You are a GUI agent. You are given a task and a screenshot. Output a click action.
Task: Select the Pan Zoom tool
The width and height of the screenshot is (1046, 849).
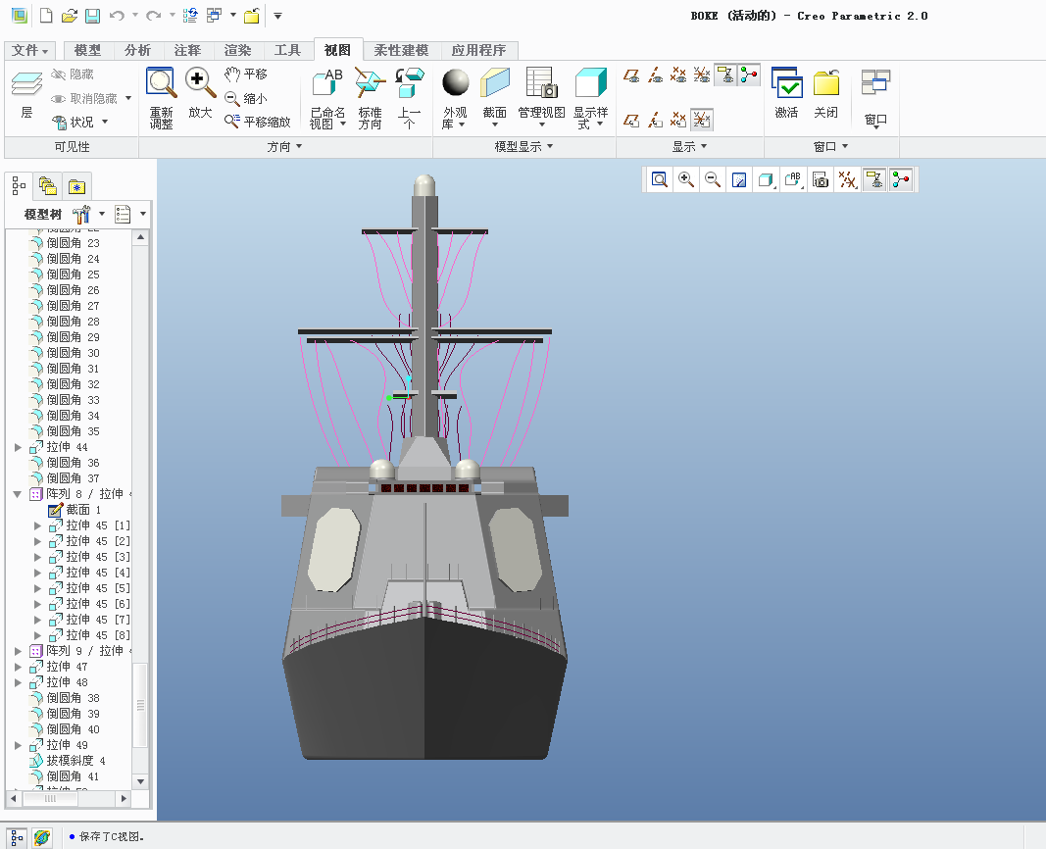coord(258,122)
